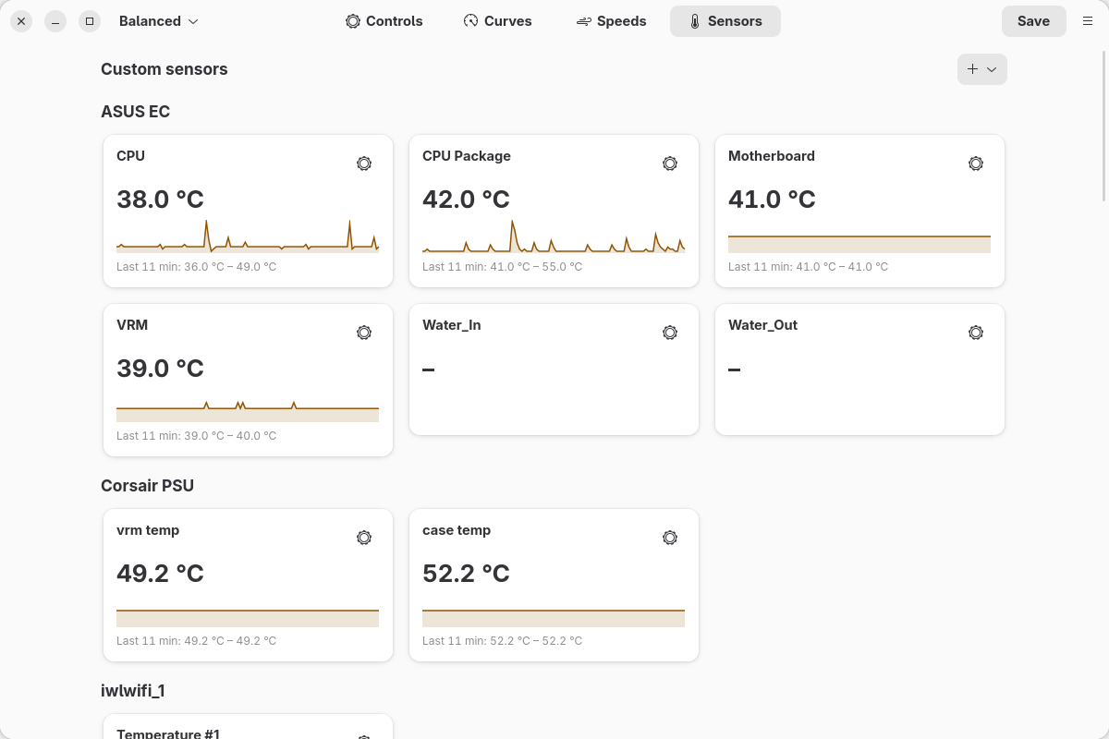Image resolution: width=1109 pixels, height=739 pixels.
Task: Minimize the application window
Action: click(55, 21)
